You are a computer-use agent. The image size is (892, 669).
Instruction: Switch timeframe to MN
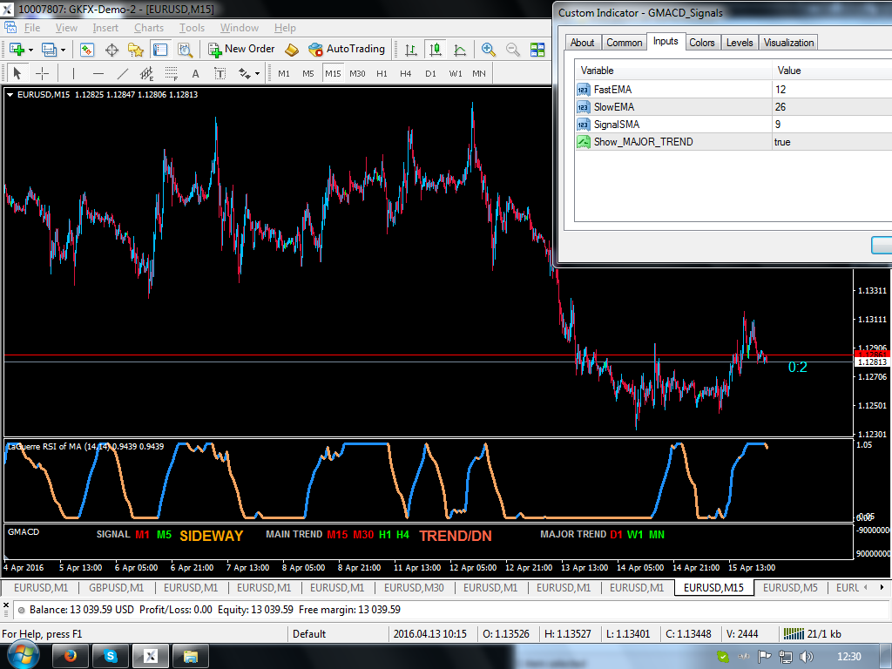[479, 73]
